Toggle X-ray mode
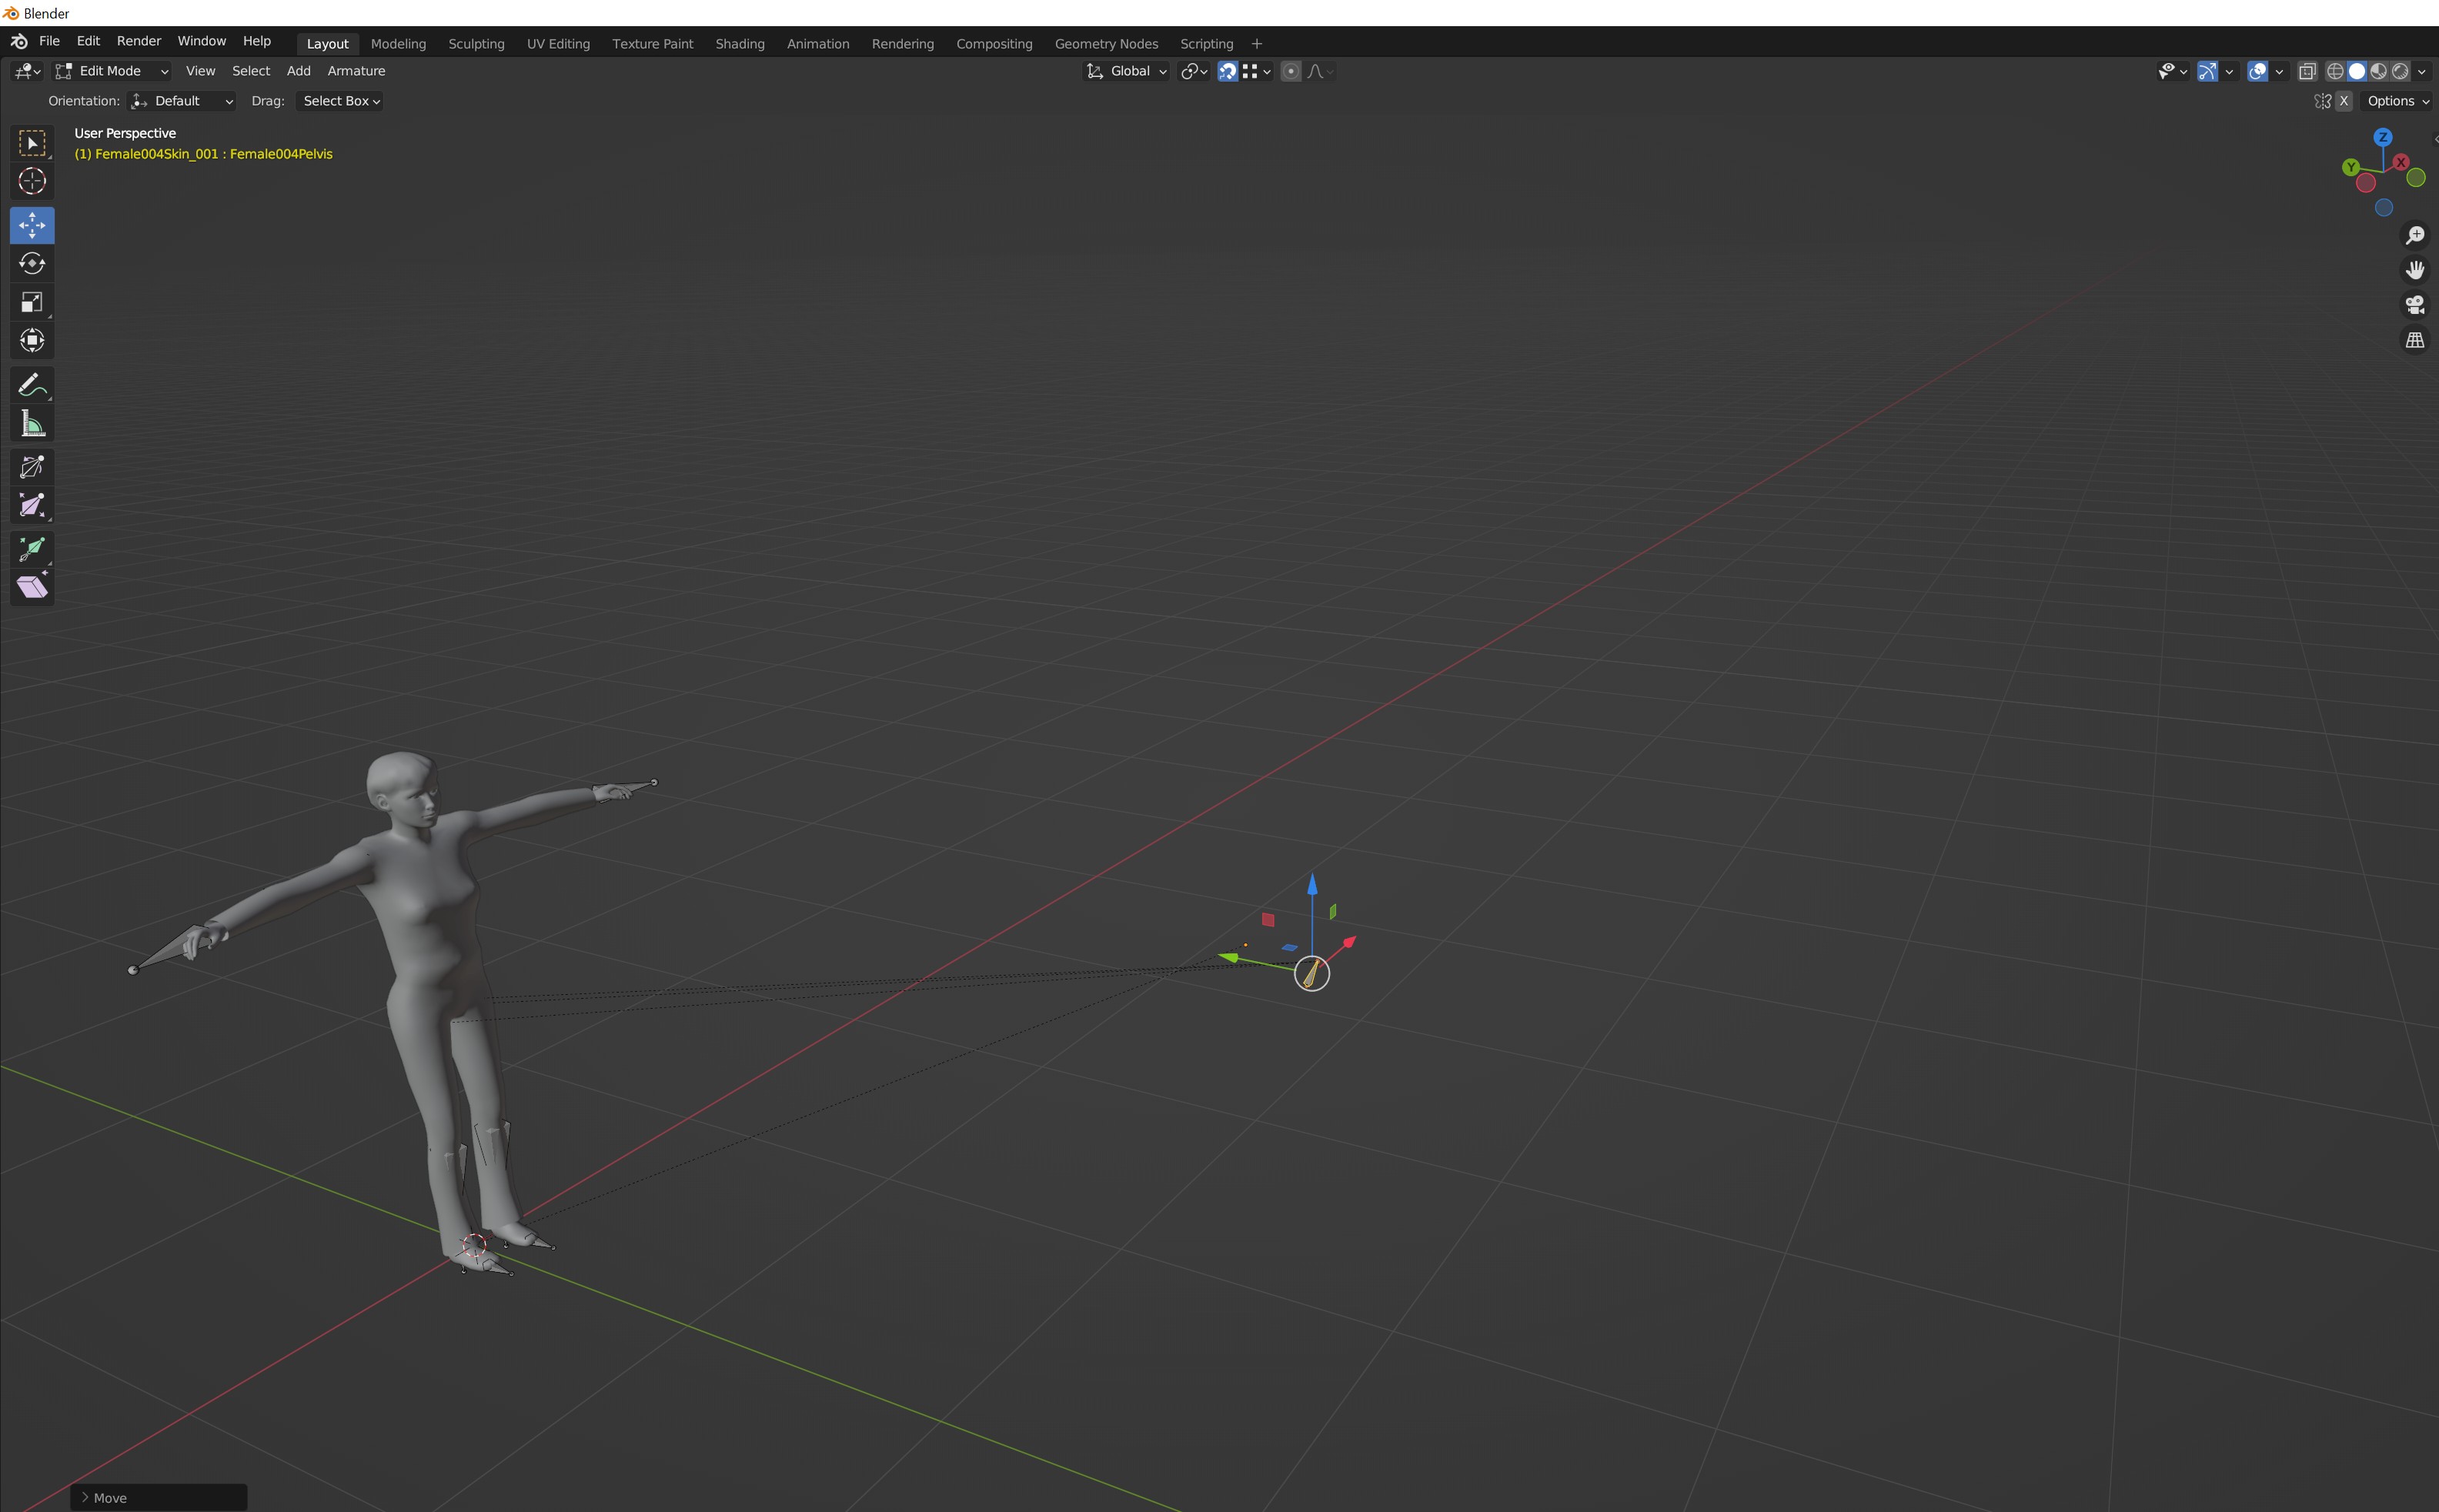The image size is (2439, 1512). pos(2307,71)
